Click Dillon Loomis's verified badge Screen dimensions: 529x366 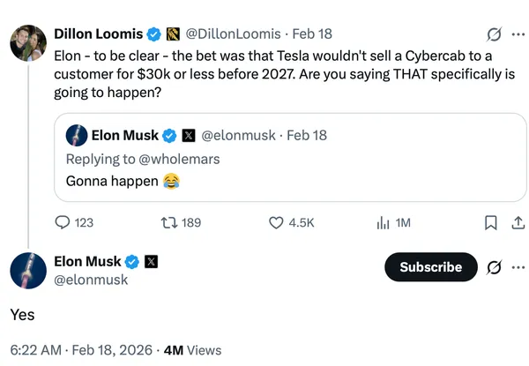(x=154, y=34)
